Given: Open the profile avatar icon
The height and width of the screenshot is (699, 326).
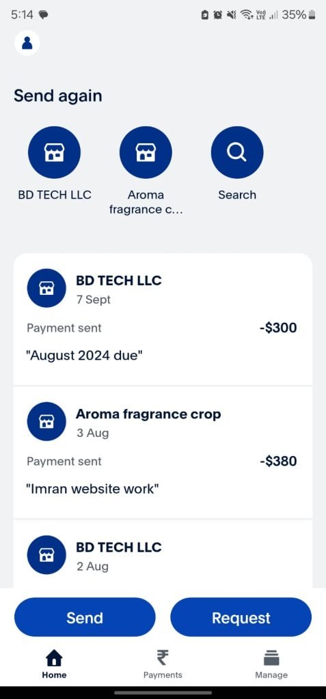Looking at the screenshot, I should coord(27,43).
